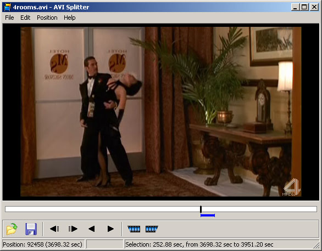Open the Edit menu

coord(25,18)
